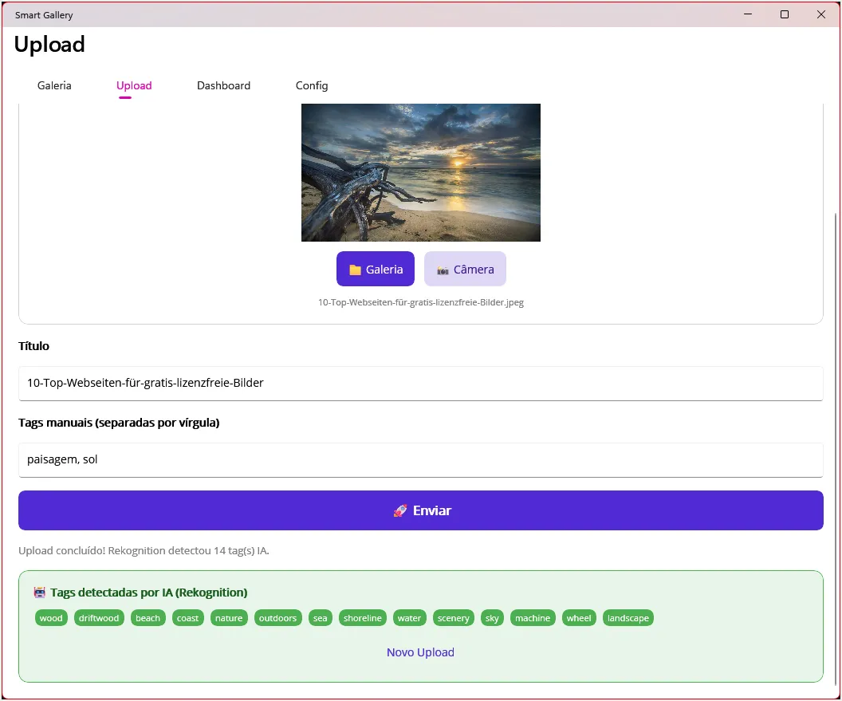Switch to the Upload tab
This screenshot has width=842, height=701.
134,85
